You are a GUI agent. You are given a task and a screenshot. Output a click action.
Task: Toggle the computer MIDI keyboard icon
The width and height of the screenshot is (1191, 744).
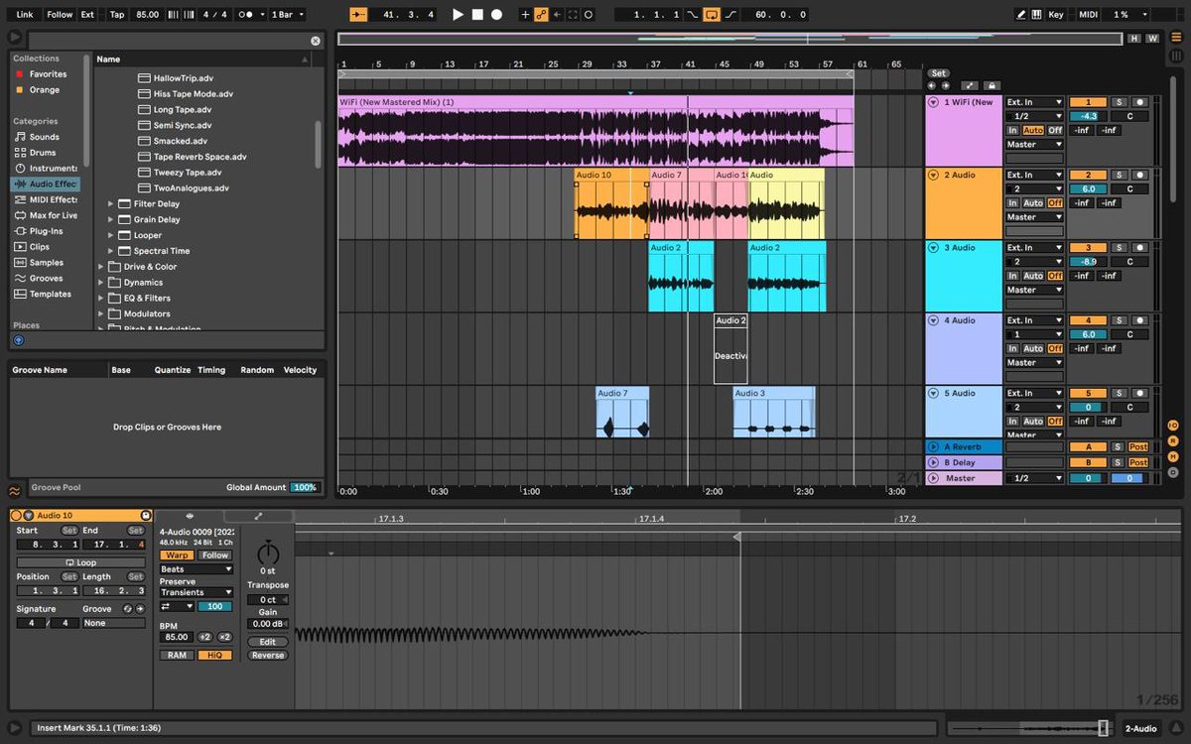1037,15
